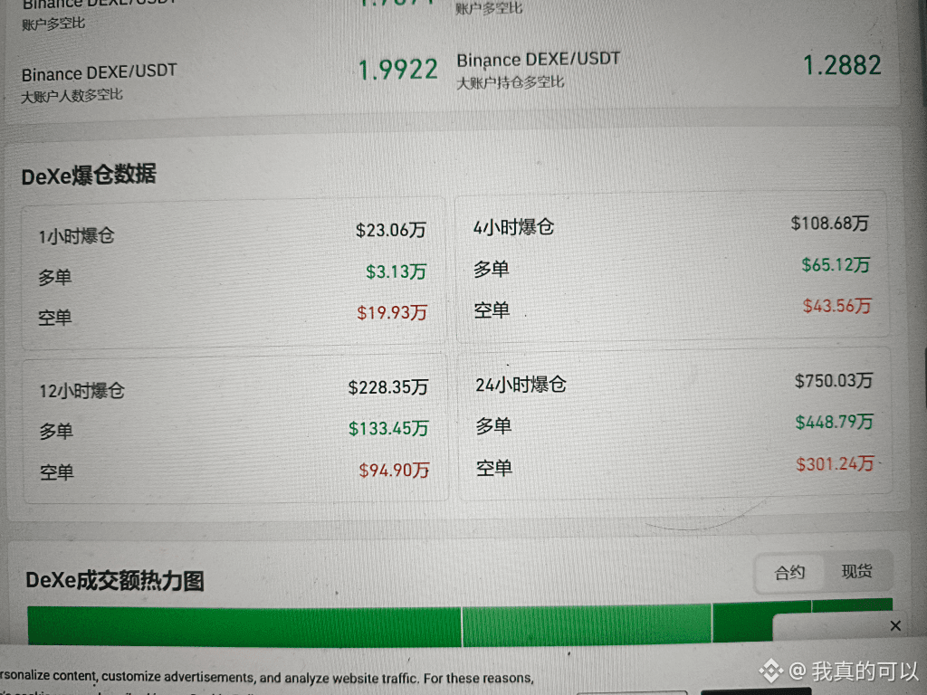The image size is (927, 695).
Task: Click the cookie notice text about personalizing content
Action: click(x=267, y=677)
